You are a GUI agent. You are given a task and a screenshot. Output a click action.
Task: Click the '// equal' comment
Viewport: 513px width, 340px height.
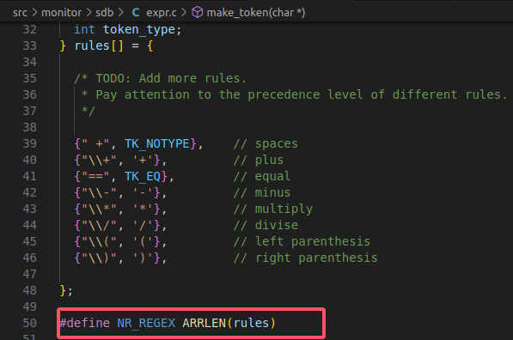[x=262, y=177]
